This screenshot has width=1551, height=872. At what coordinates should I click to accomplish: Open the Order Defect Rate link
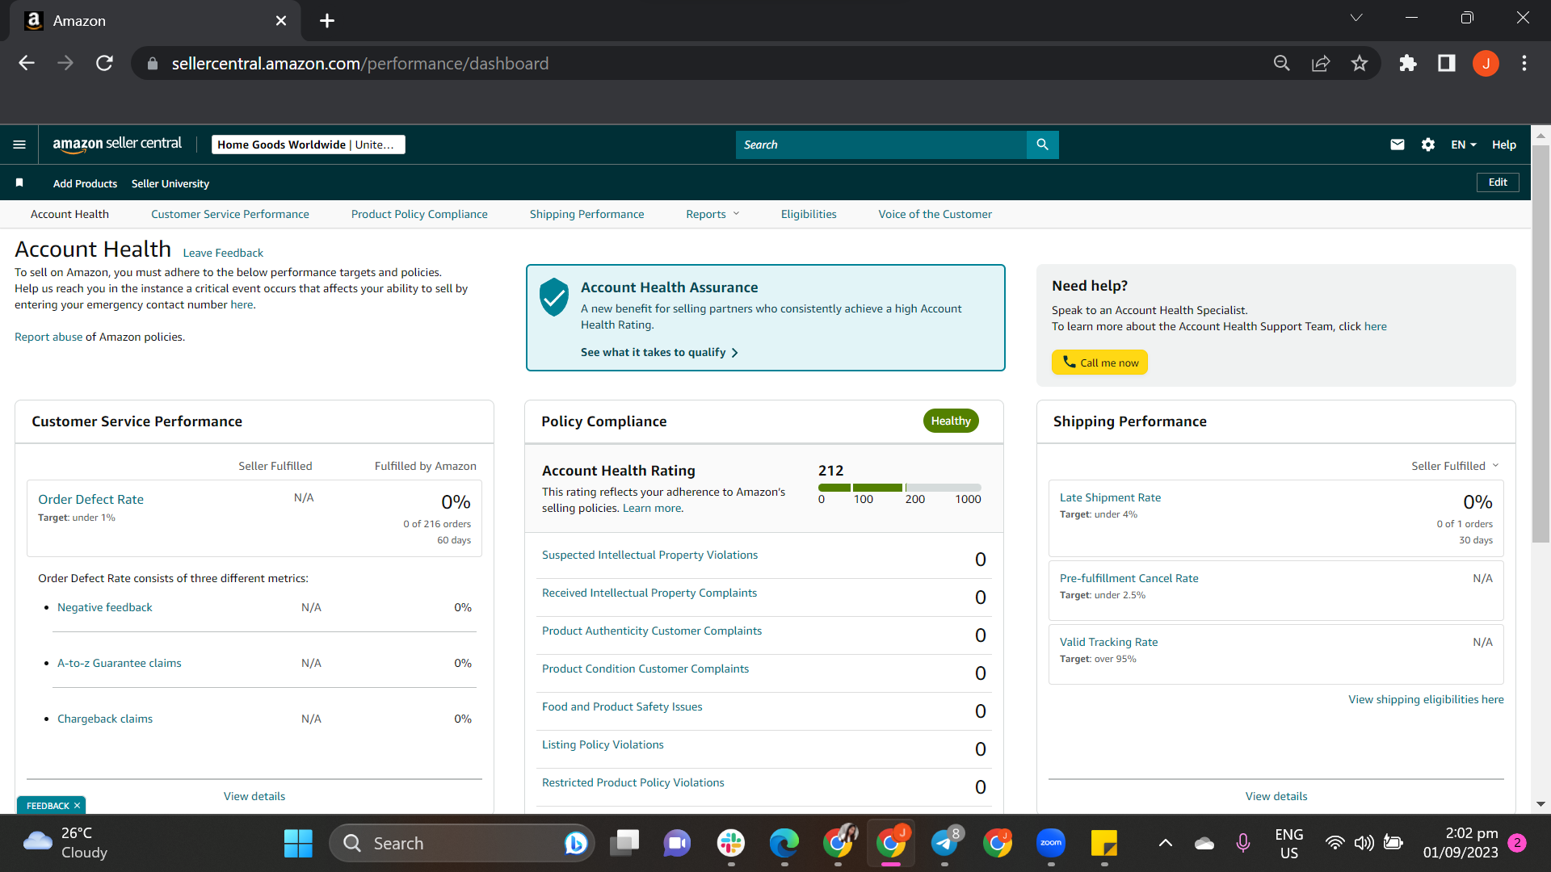coord(90,500)
